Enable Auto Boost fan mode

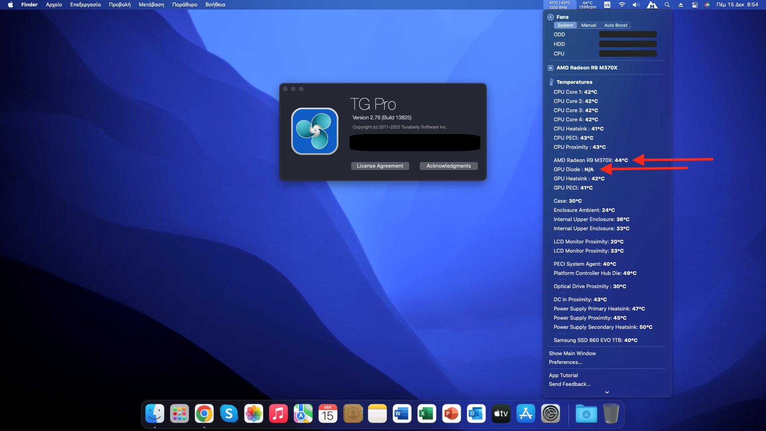coord(616,25)
